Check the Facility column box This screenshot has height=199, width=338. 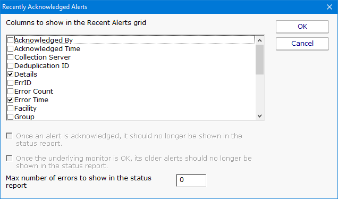(x=10, y=109)
